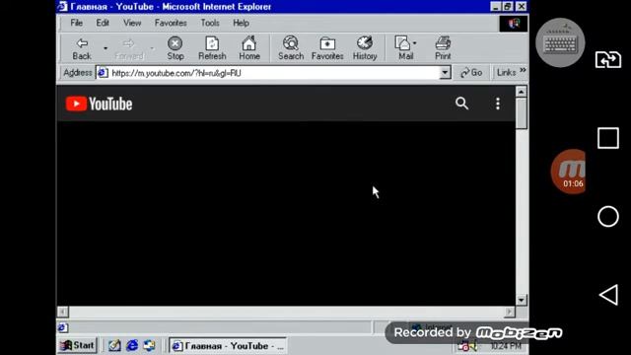Launch Outlook Express from quick launch

[149, 345]
